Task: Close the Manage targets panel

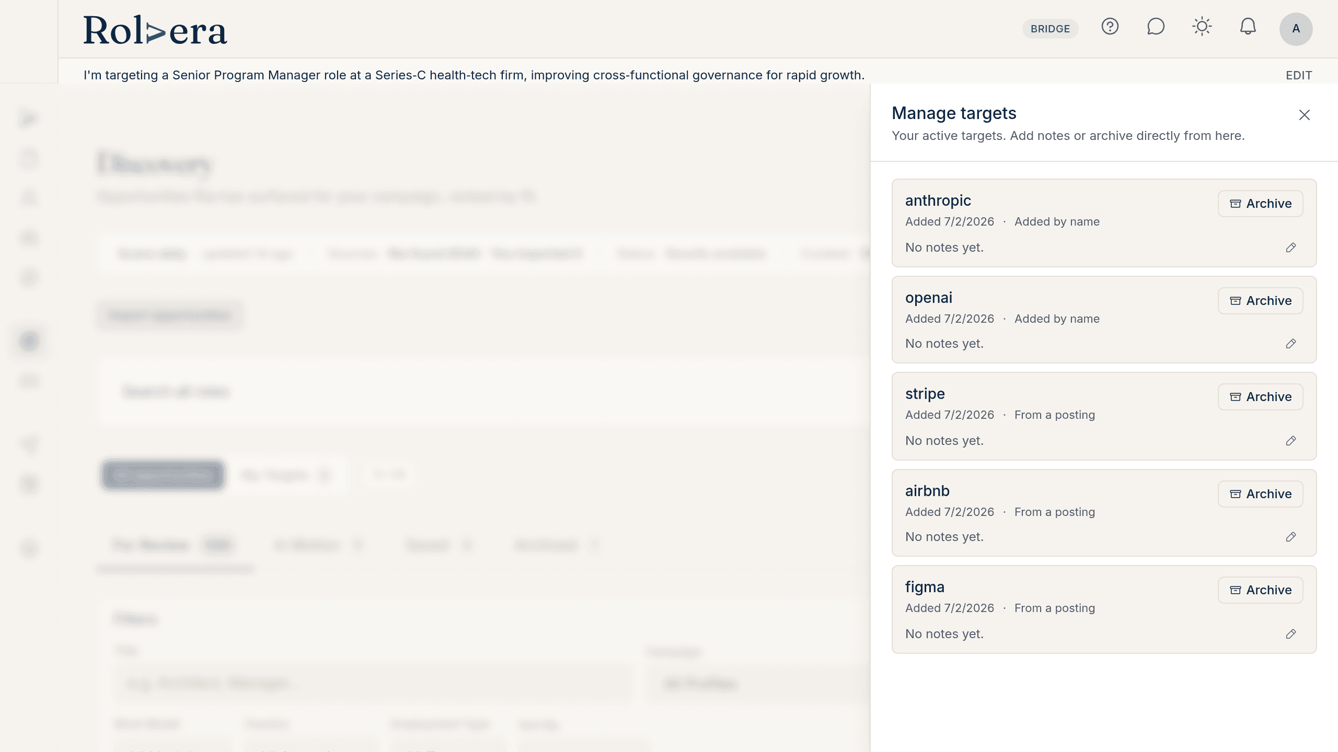Action: (x=1304, y=115)
